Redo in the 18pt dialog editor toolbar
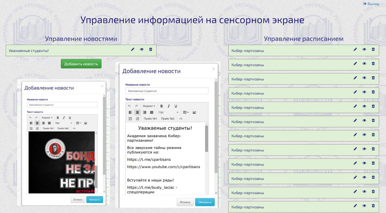Screen dimensions: 386x213 point(36,118)
